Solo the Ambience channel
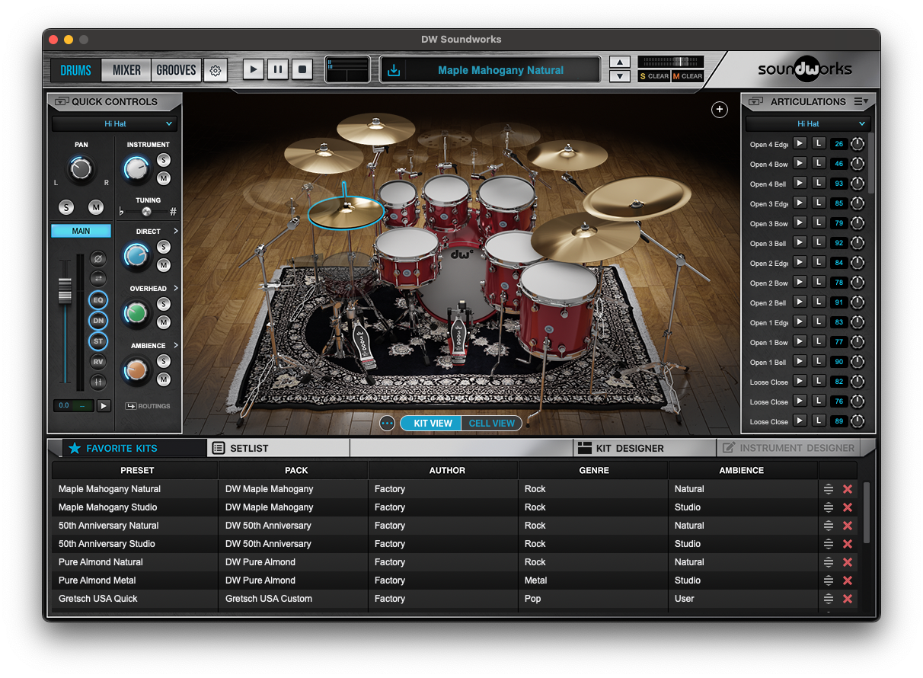This screenshot has height=678, width=923. 163,361
